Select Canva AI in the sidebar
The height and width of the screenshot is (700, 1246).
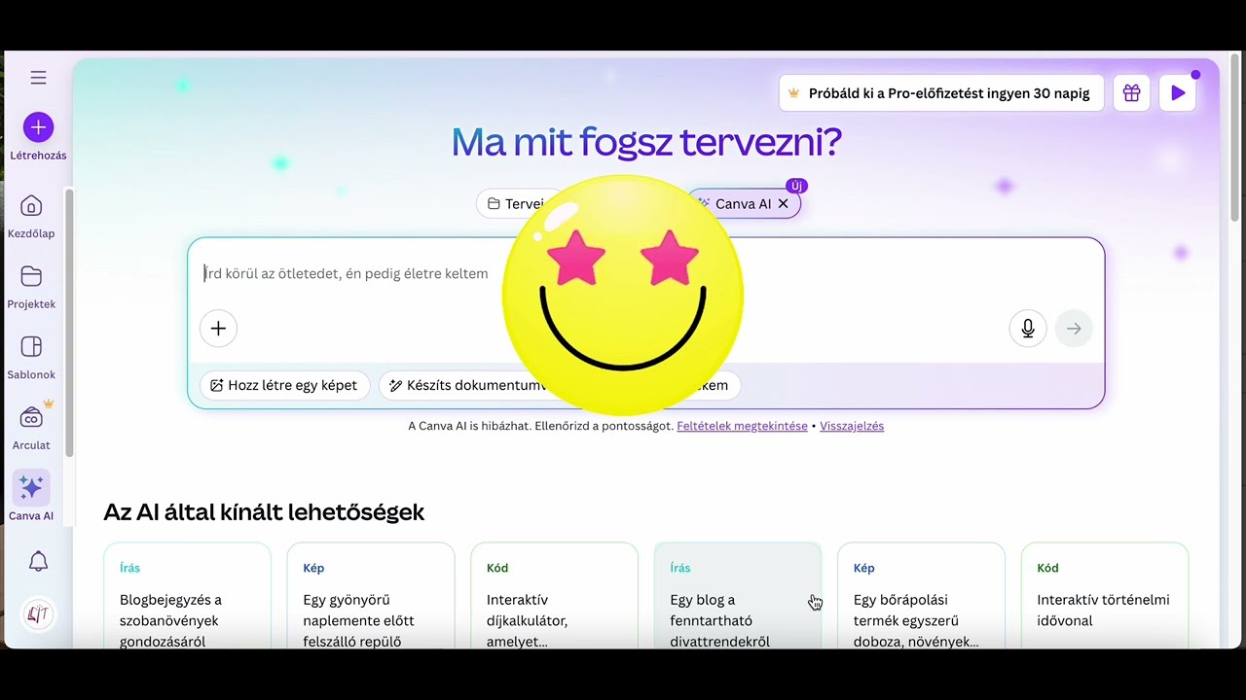pyautogui.click(x=31, y=498)
